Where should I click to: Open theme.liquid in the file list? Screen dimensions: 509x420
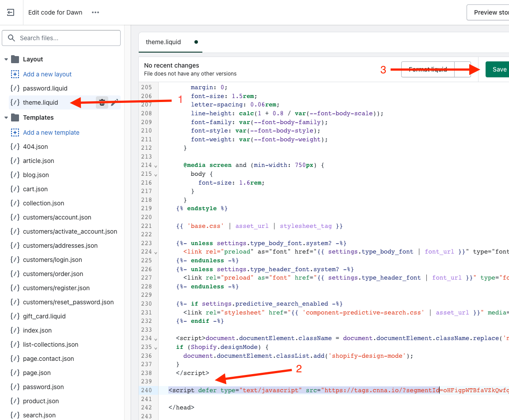point(40,102)
